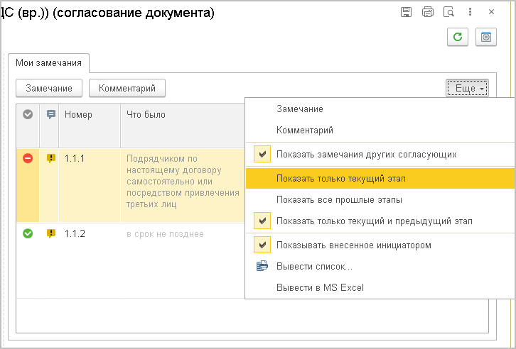This screenshot has height=349, width=516.
Task: Click the green refresh button
Action: [457, 37]
